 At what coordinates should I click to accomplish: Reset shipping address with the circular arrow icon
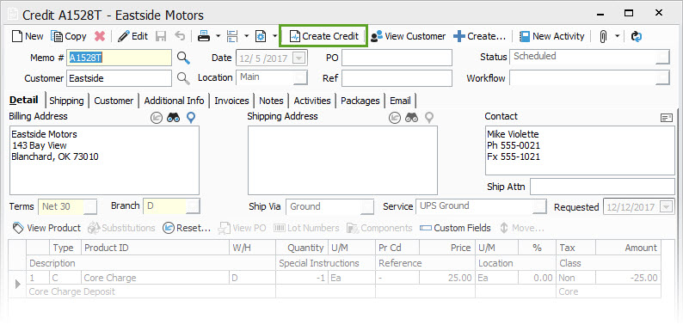[395, 118]
